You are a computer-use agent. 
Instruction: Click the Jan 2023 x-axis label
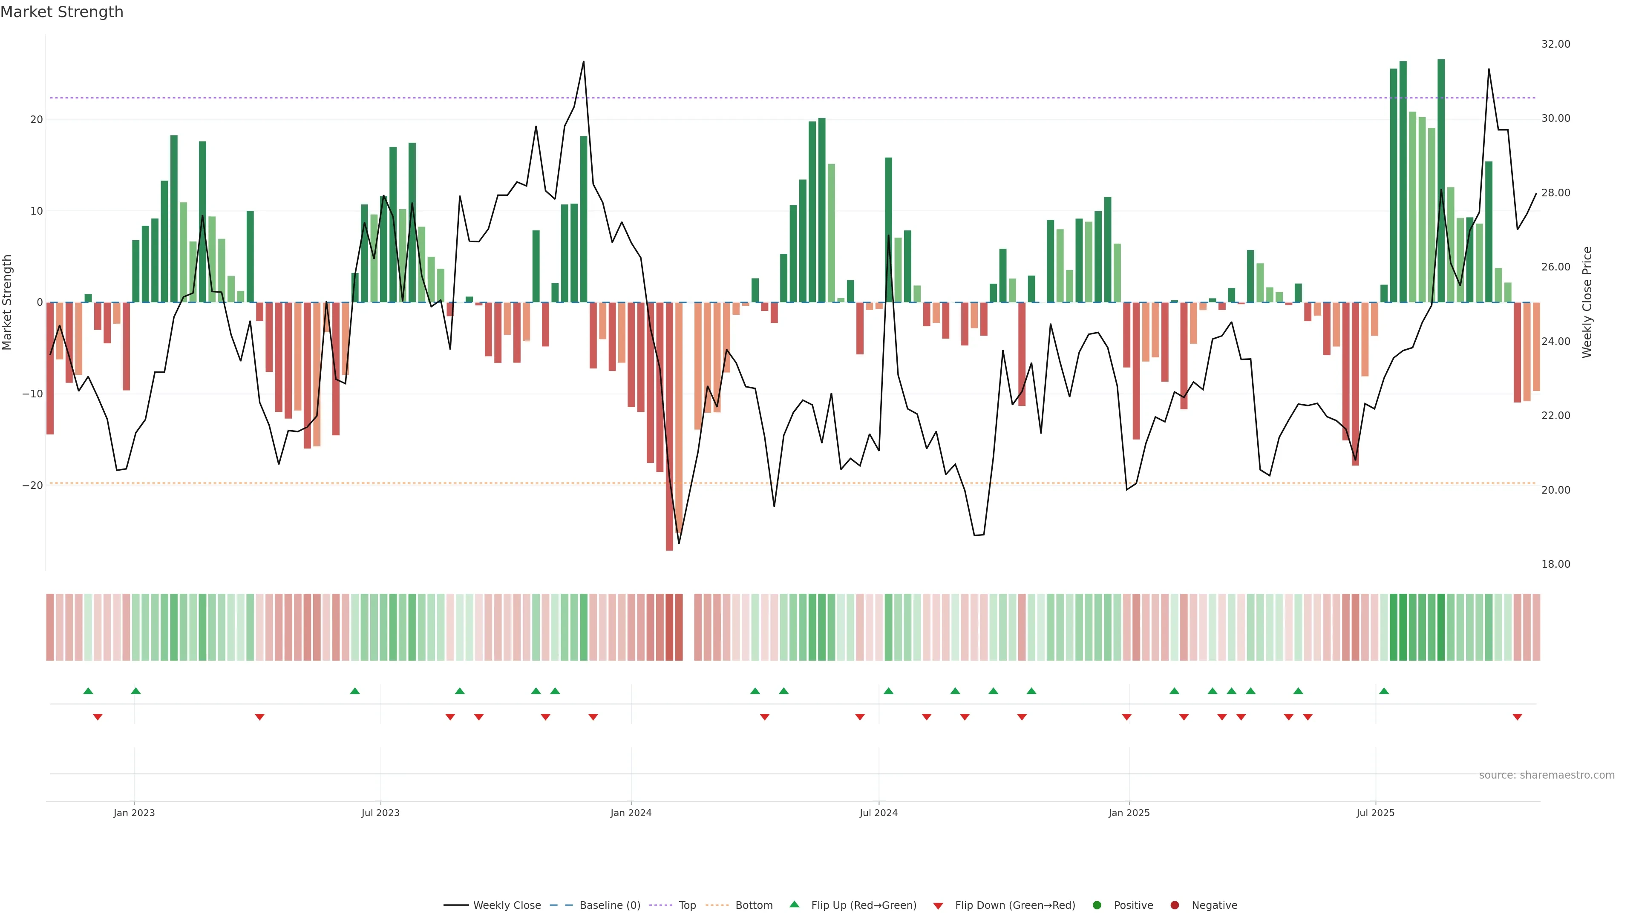134,813
